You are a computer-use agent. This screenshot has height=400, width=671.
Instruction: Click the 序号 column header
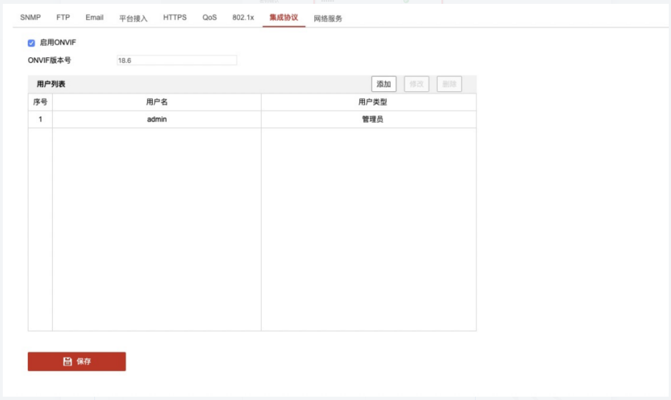(x=40, y=102)
